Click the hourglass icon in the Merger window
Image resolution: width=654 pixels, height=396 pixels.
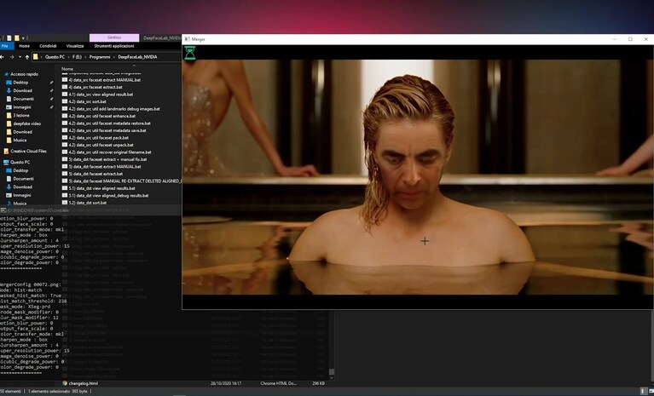[190, 53]
